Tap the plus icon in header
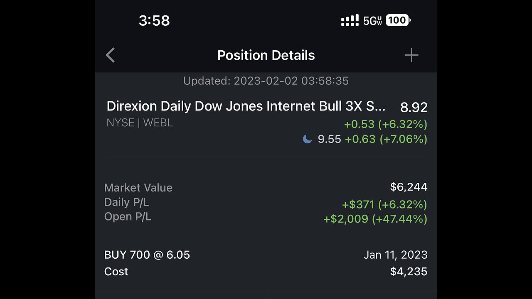This screenshot has height=299, width=532. [x=411, y=55]
